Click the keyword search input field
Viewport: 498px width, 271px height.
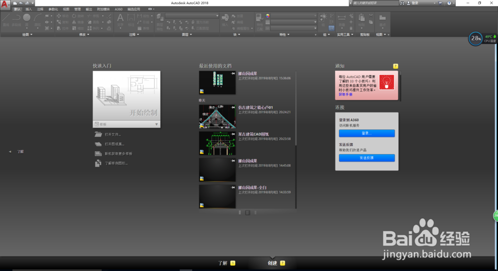(375, 3)
